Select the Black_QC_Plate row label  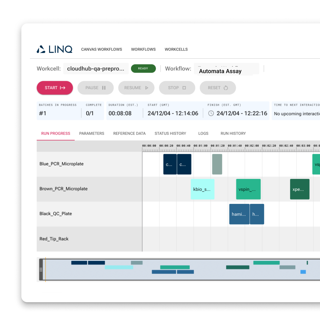(55, 214)
